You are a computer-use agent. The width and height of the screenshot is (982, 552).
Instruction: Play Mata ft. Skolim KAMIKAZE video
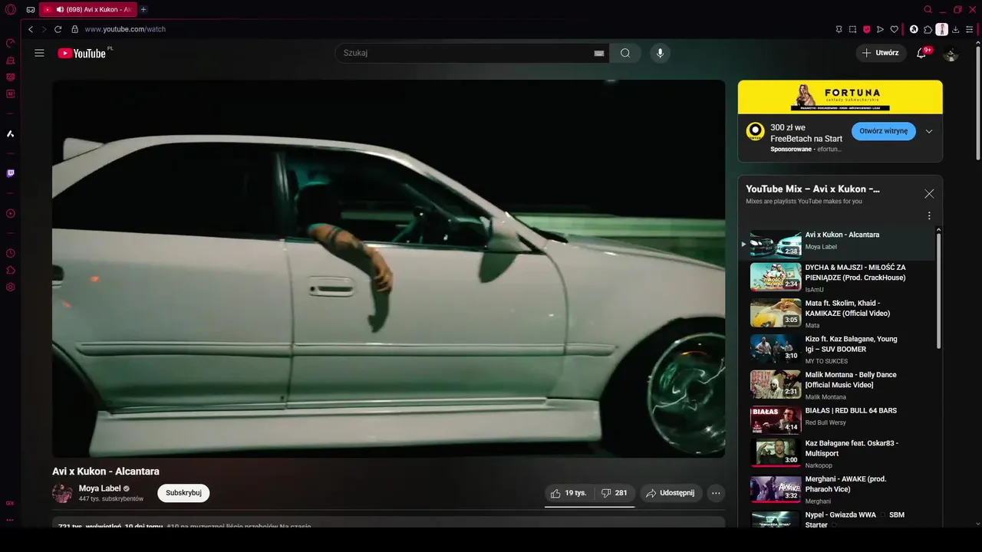842,313
